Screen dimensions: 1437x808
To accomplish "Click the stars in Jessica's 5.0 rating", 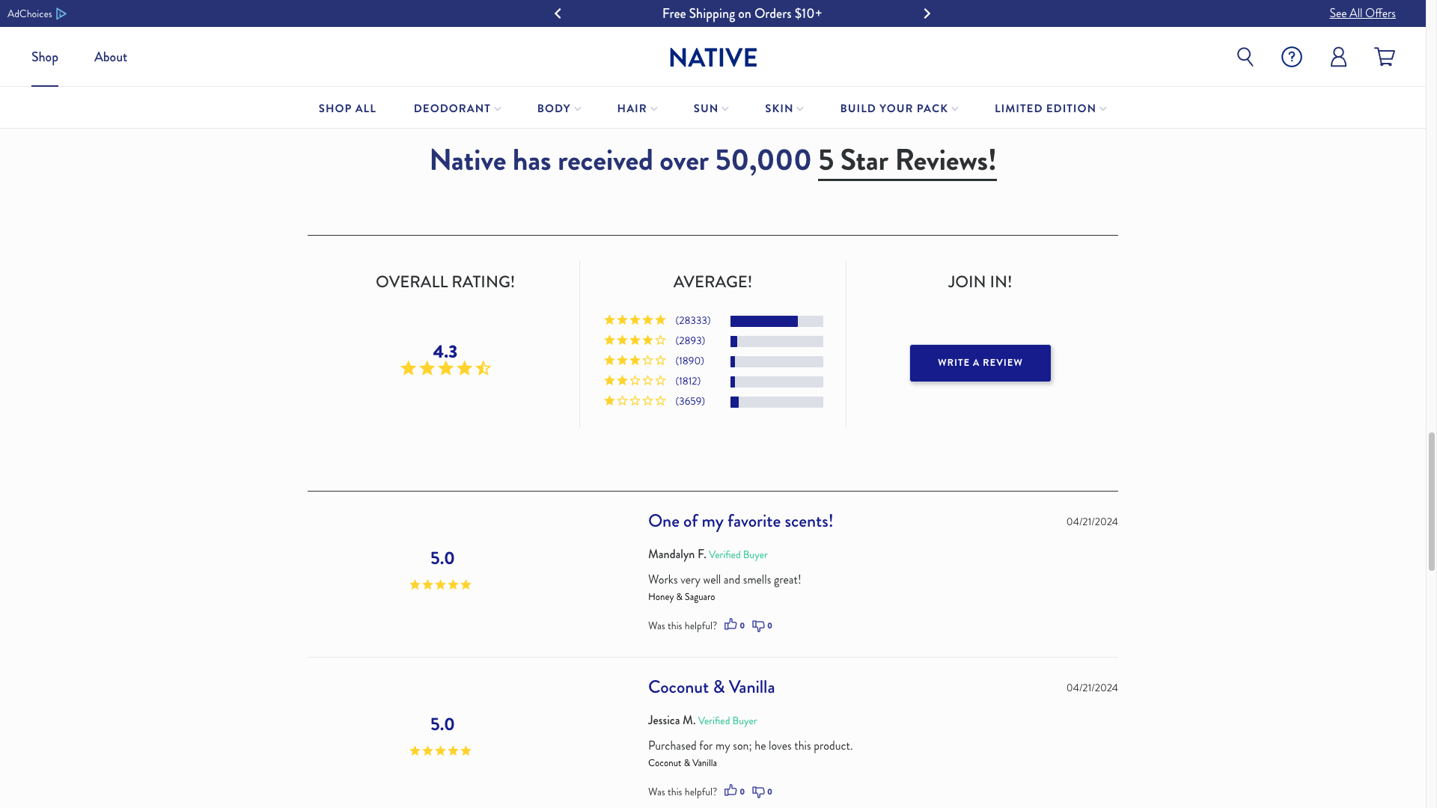I will pyautogui.click(x=440, y=750).
